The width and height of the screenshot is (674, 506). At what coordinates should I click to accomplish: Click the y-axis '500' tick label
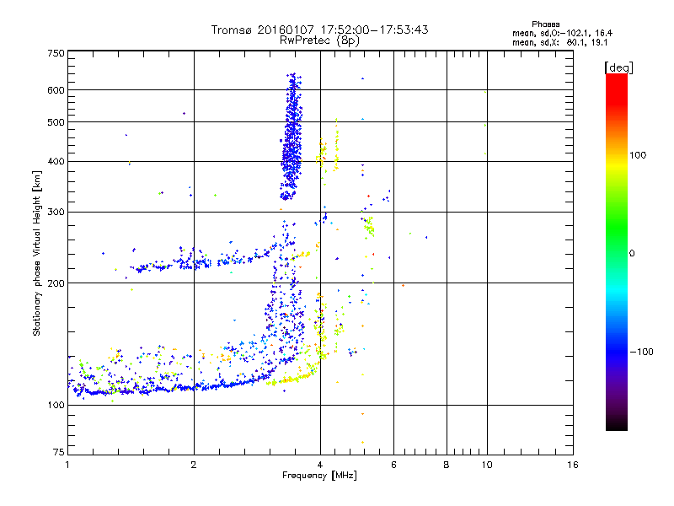(56, 122)
